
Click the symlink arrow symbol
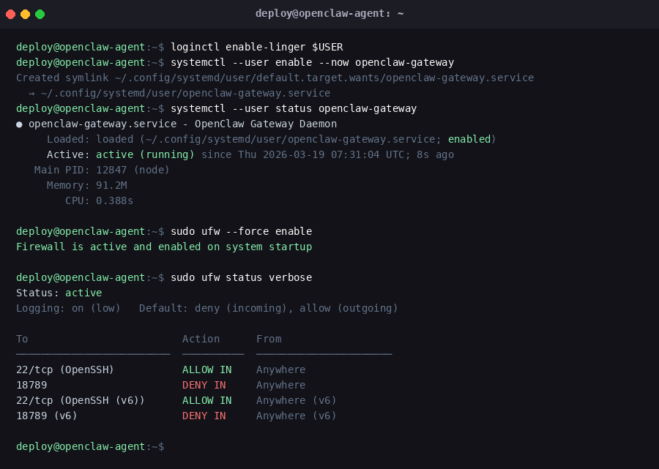click(31, 93)
